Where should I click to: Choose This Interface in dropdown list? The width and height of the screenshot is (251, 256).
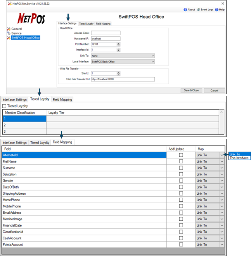click(x=239, y=158)
